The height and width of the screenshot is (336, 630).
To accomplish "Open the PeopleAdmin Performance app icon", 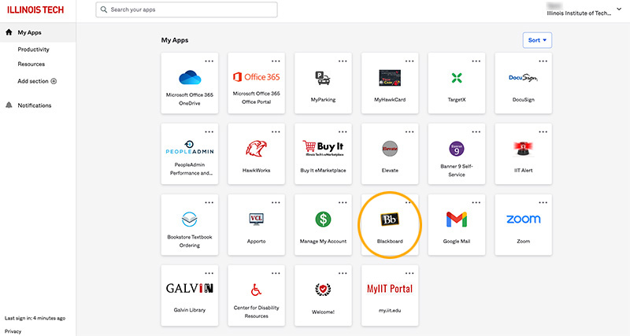I will coord(190,147).
